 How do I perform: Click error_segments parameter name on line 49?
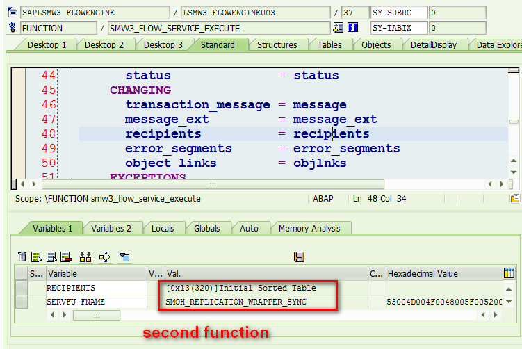[179, 149]
